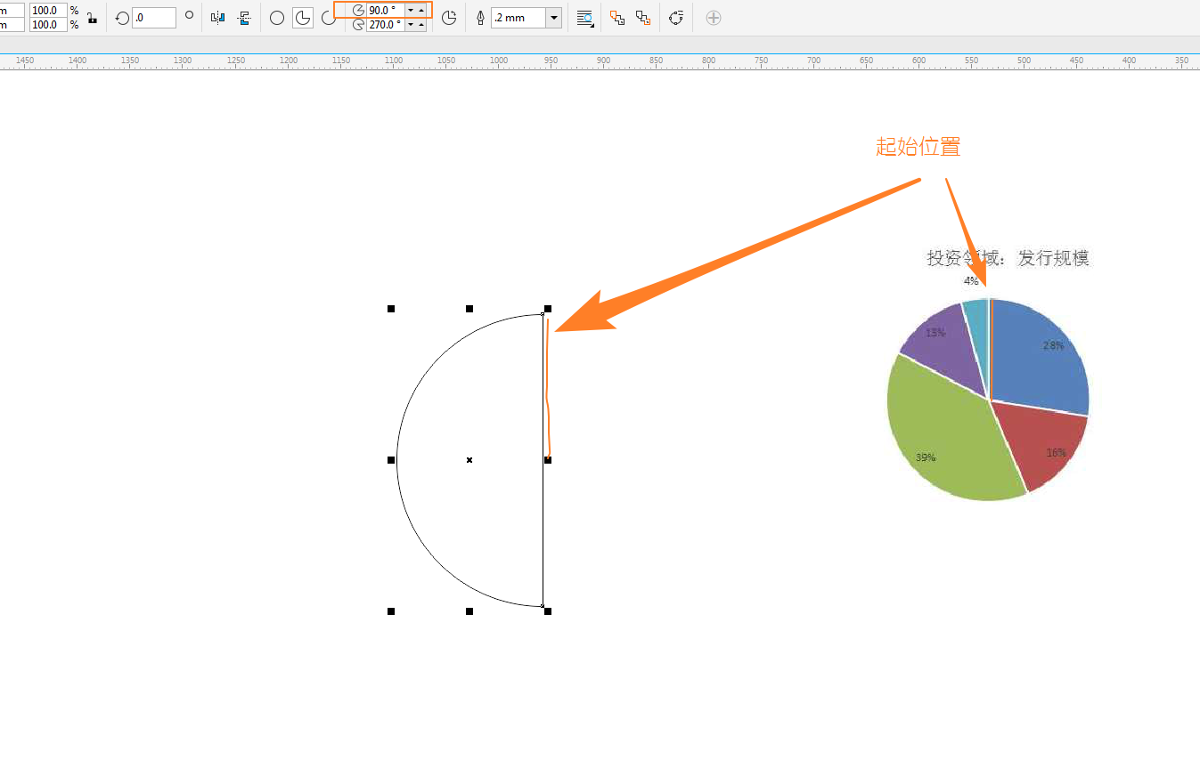Select the full Ellipse shape mode
Viewport: 1200px width, 760px height.
click(x=277, y=18)
